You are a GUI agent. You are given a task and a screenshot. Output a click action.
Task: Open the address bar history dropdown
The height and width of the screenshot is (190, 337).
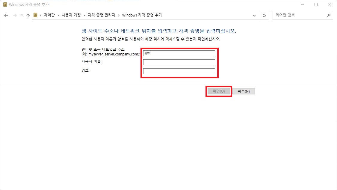tap(254, 16)
